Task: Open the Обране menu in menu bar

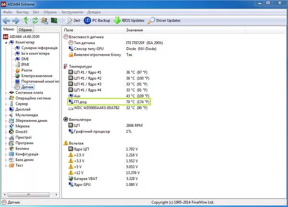Action: point(50,12)
